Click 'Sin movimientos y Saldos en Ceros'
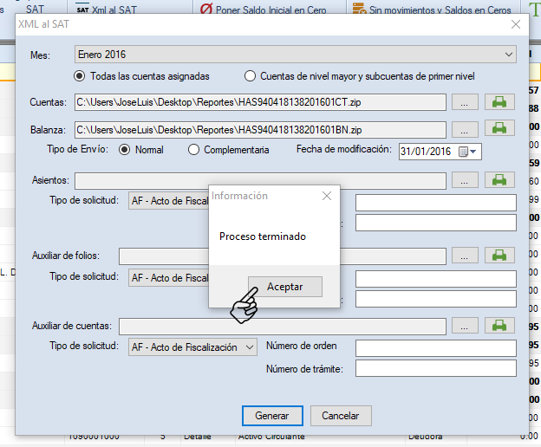Viewport: 541px width, 447px height. (x=432, y=10)
